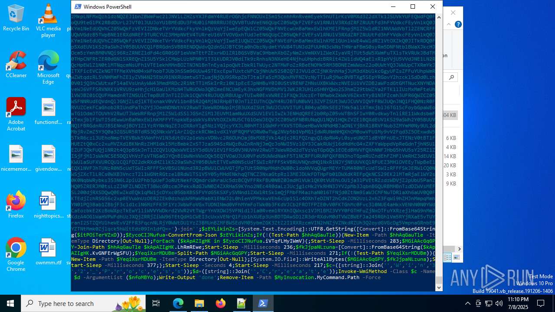555x312 pixels.
Task: Click the PowerShell scrollbar down arrow
Action: tap(439, 287)
